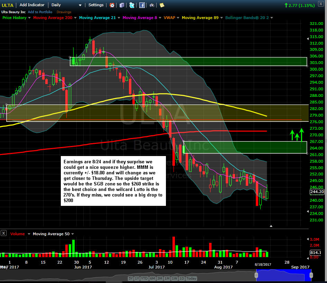
Task: Open the yellow sticky note icon
Action: (x=162, y=5)
